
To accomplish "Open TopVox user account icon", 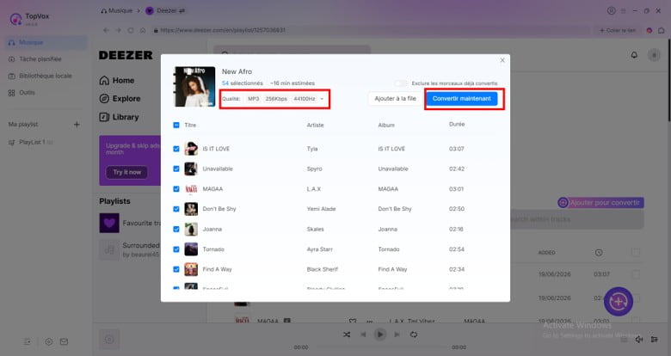I will 611,10.
